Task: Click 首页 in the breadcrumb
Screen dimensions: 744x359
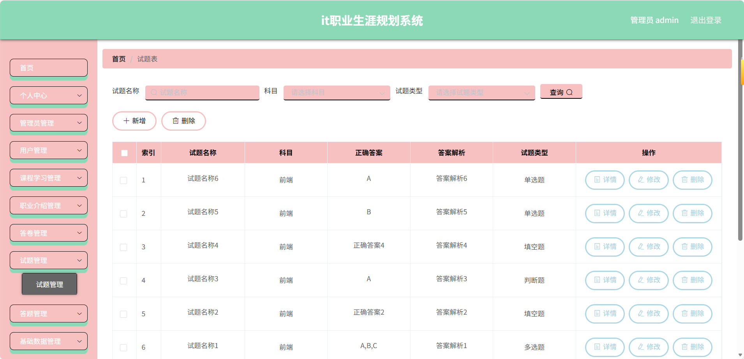Action: tap(119, 59)
